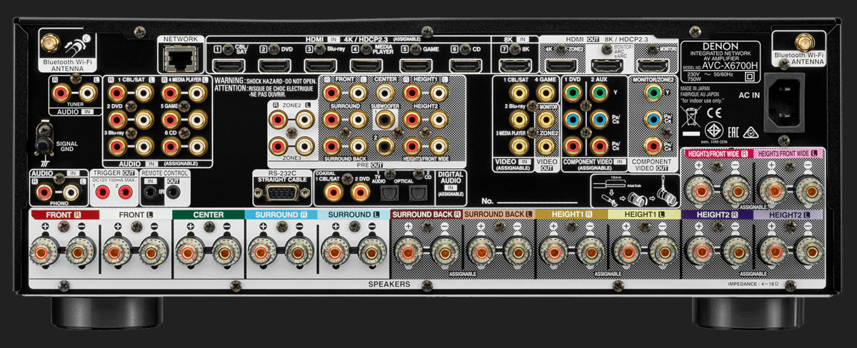The image size is (857, 348).
Task: Click the Phono R audio input jack
Action: [44, 193]
